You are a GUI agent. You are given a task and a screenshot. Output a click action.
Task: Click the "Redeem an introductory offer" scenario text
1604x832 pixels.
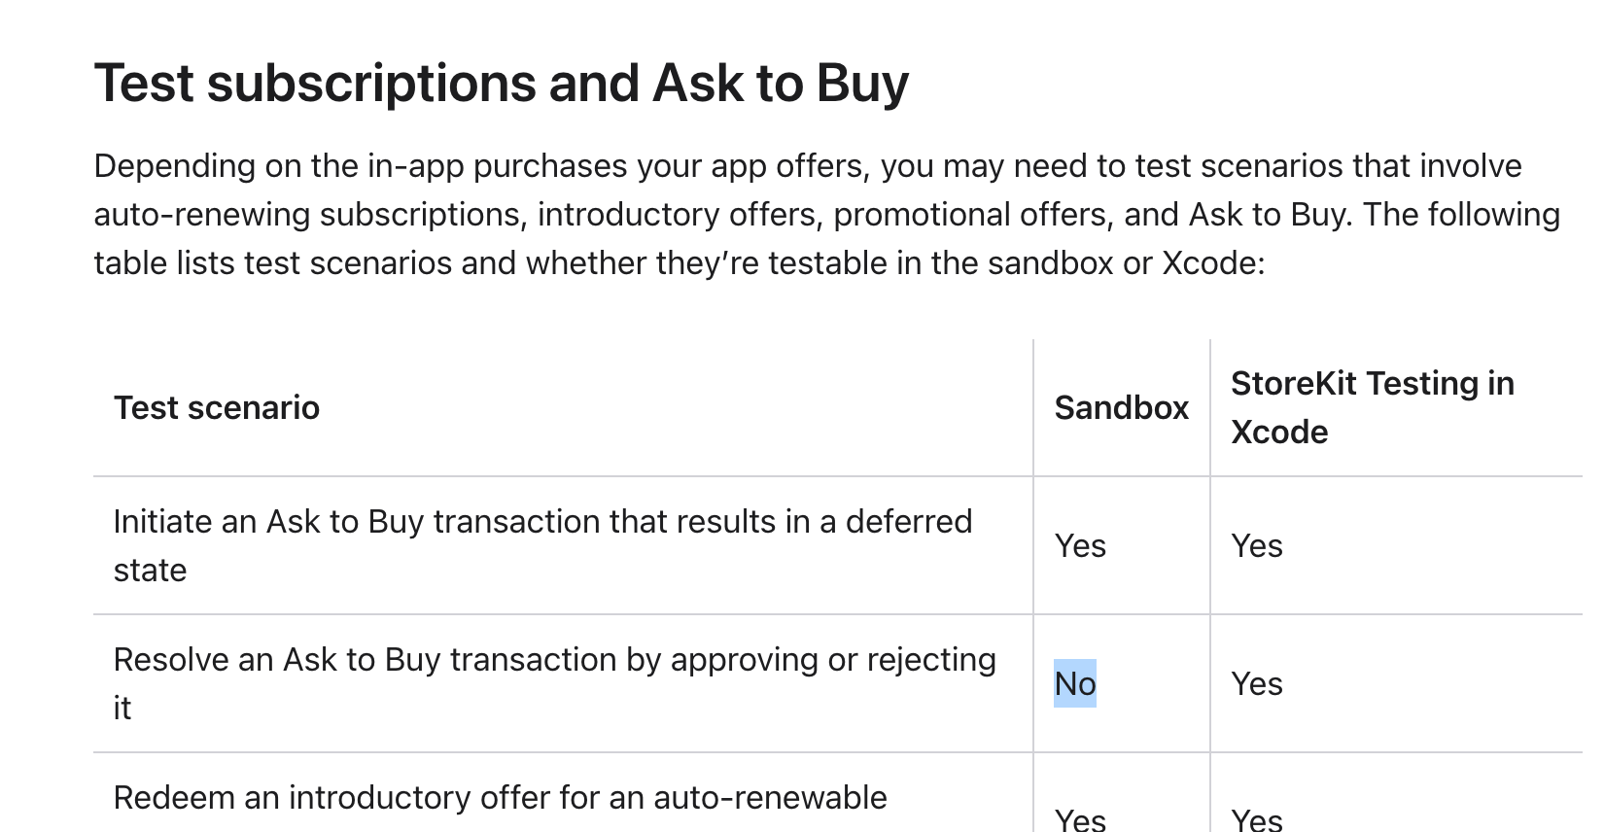click(500, 798)
